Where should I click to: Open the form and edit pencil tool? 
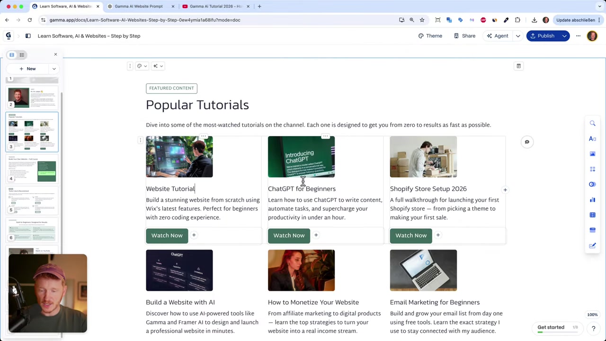[x=592, y=245]
